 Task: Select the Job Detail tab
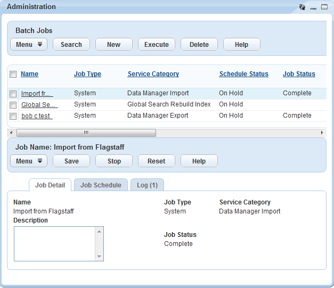tap(50, 185)
